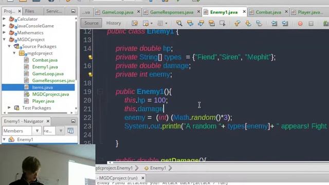Minimize the Navigator panel
This screenshot has width=329, height=185.
73,121
